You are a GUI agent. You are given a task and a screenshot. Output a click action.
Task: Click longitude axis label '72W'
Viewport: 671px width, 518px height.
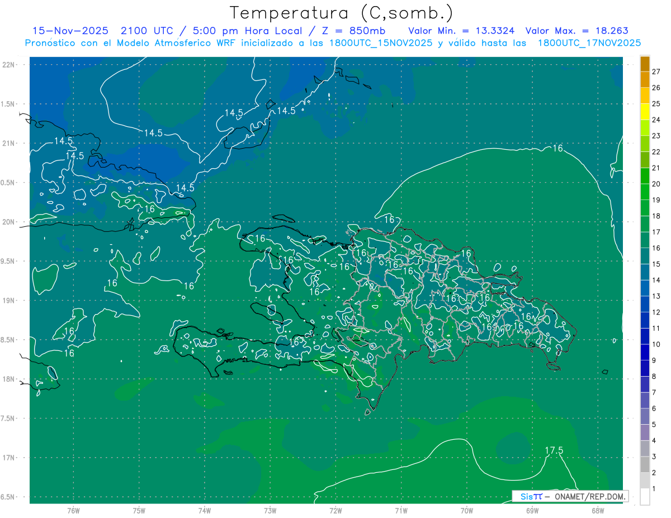point(336,510)
